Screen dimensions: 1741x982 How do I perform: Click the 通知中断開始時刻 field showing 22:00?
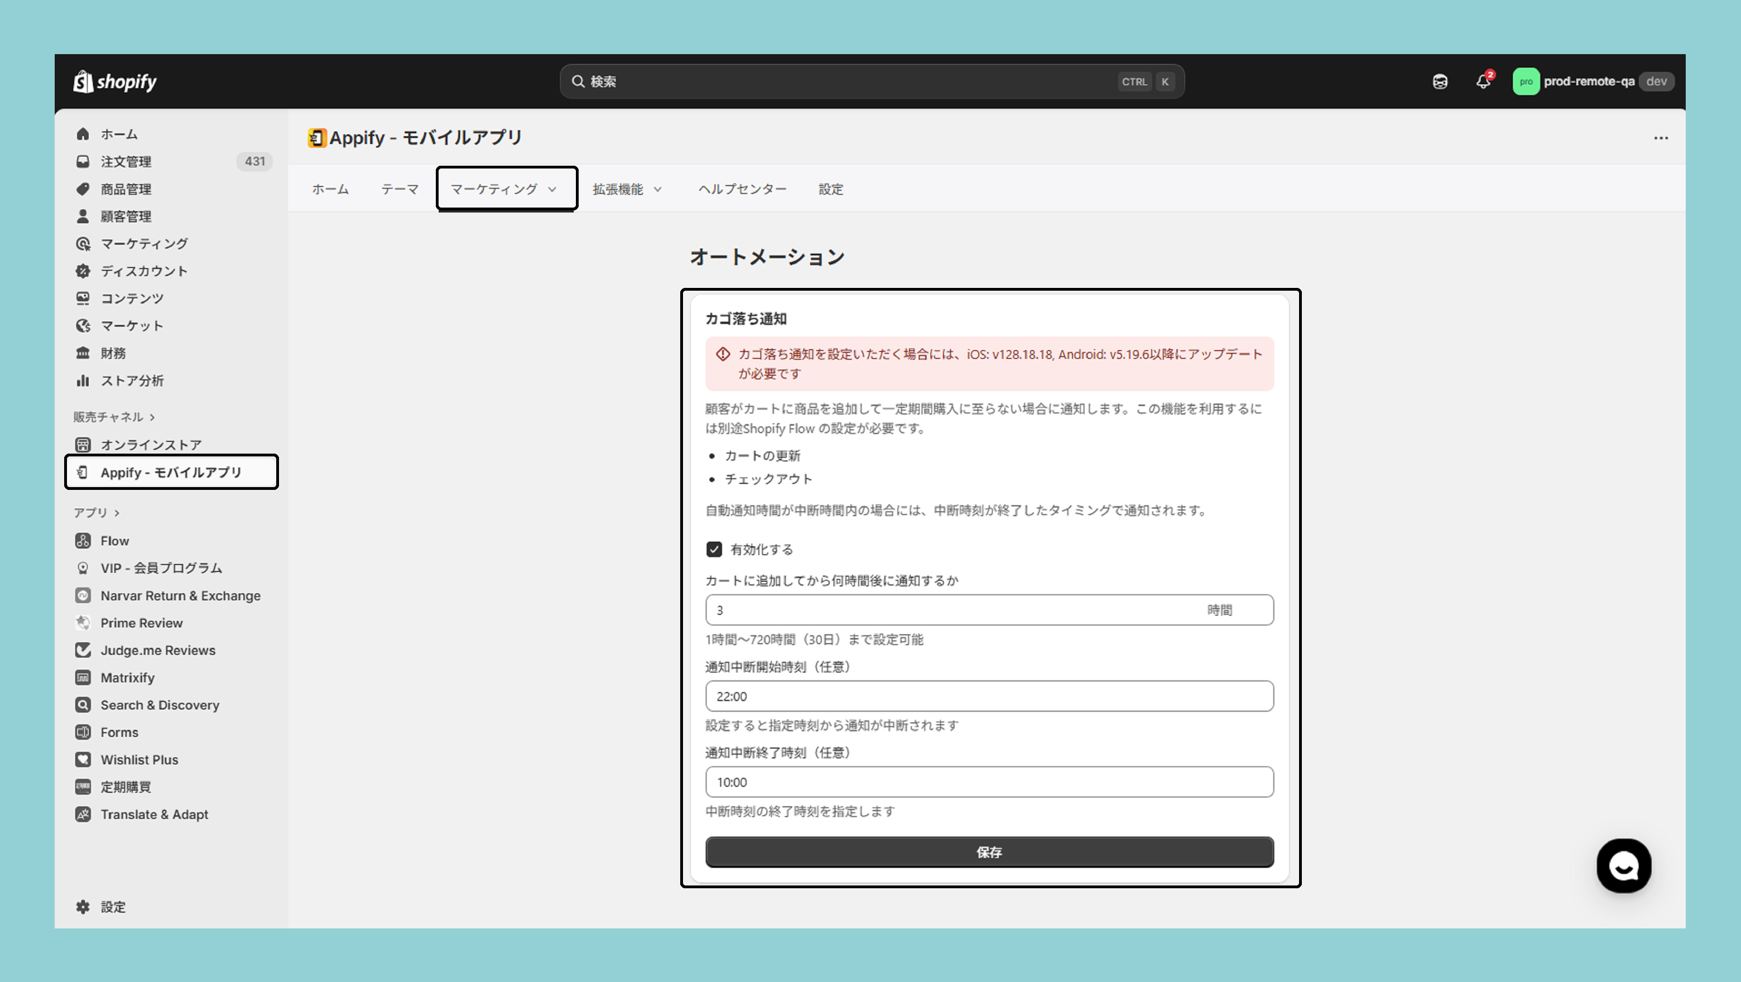(x=989, y=696)
